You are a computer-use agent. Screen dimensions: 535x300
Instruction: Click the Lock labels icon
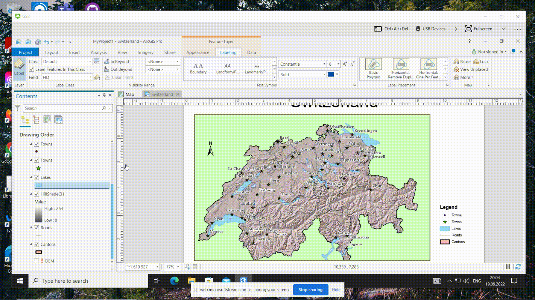pyautogui.click(x=476, y=61)
